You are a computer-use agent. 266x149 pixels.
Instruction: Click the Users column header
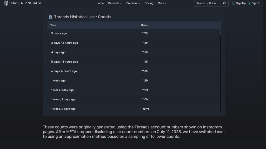click(144, 25)
